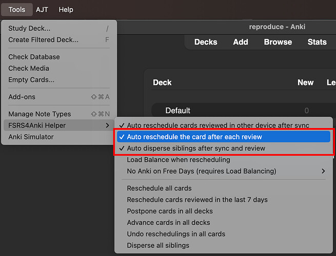Go to Decks in Anki toolbar

206,42
